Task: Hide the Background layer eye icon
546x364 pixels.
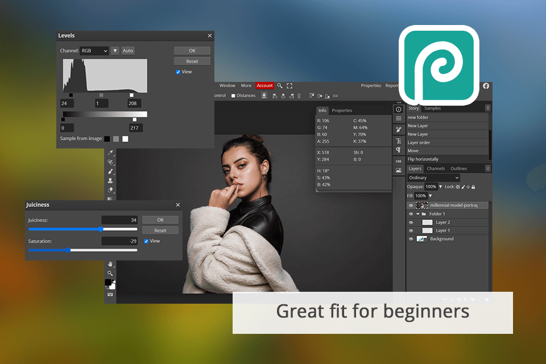Action: tap(411, 239)
